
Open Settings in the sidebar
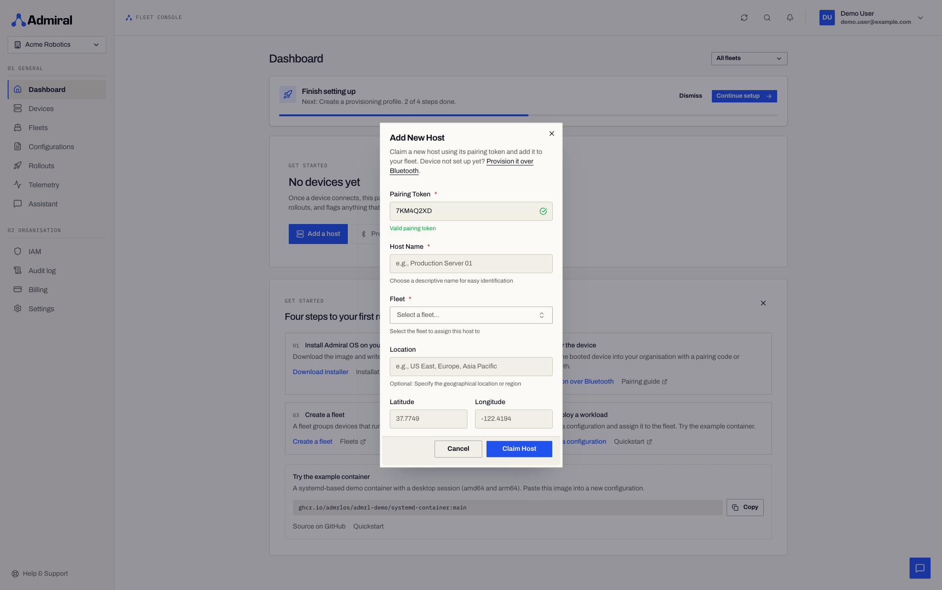[x=57, y=309]
